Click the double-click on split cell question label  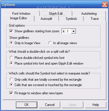(x=39, y=52)
